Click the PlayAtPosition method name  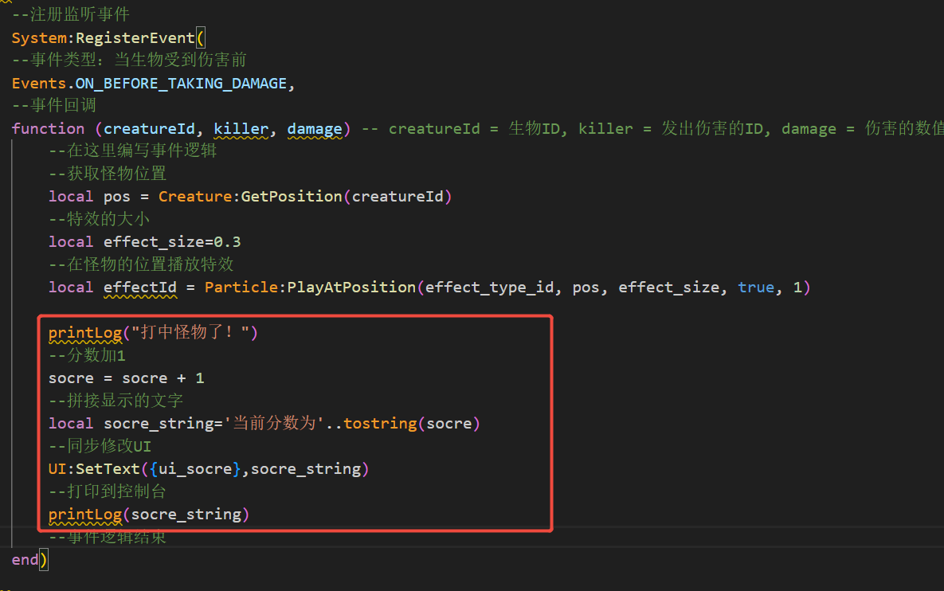351,287
